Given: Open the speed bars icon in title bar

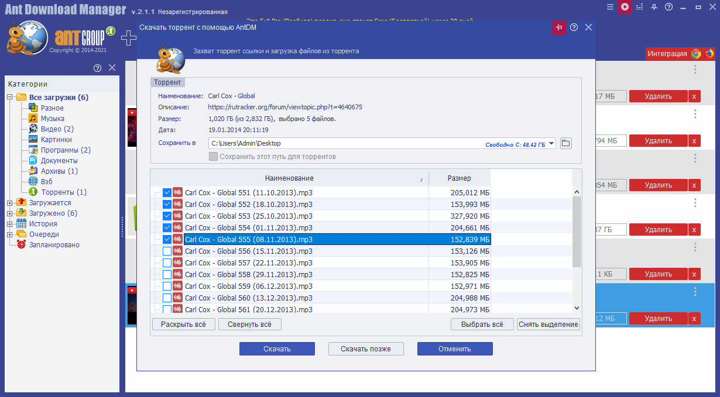Looking at the screenshot, I should [x=639, y=7].
